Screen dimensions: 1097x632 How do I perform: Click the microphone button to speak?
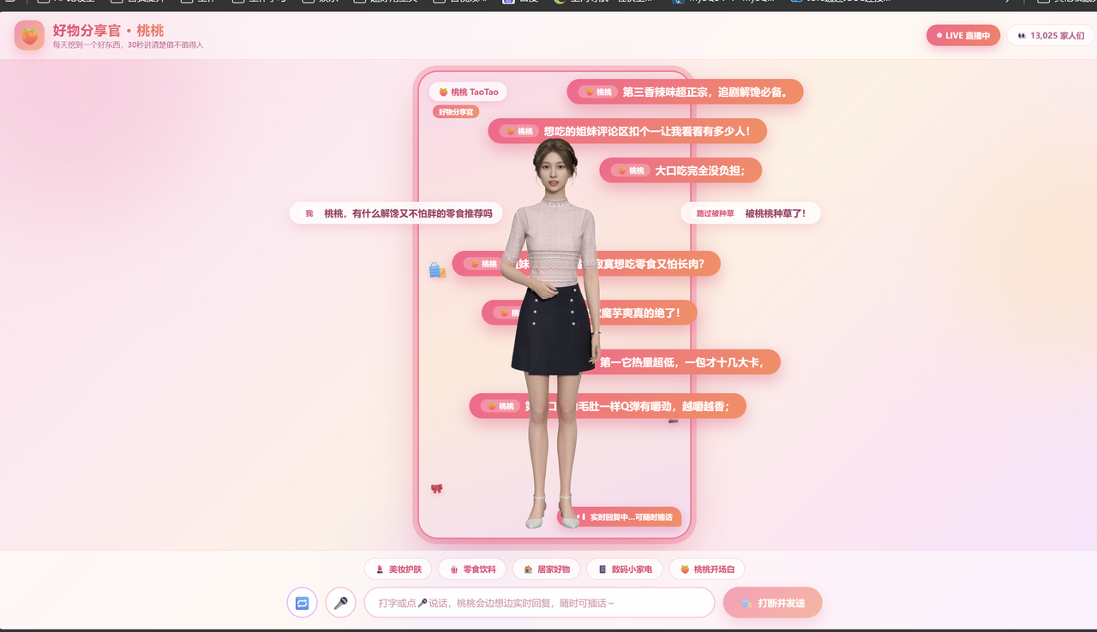pyautogui.click(x=341, y=602)
